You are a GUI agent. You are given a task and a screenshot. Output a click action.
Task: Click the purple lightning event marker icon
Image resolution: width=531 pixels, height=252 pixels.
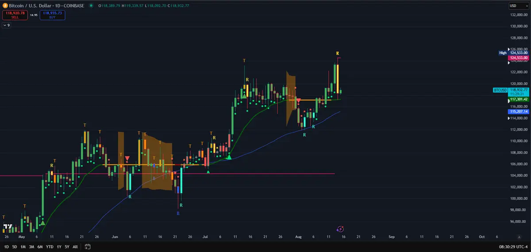tap(340, 229)
